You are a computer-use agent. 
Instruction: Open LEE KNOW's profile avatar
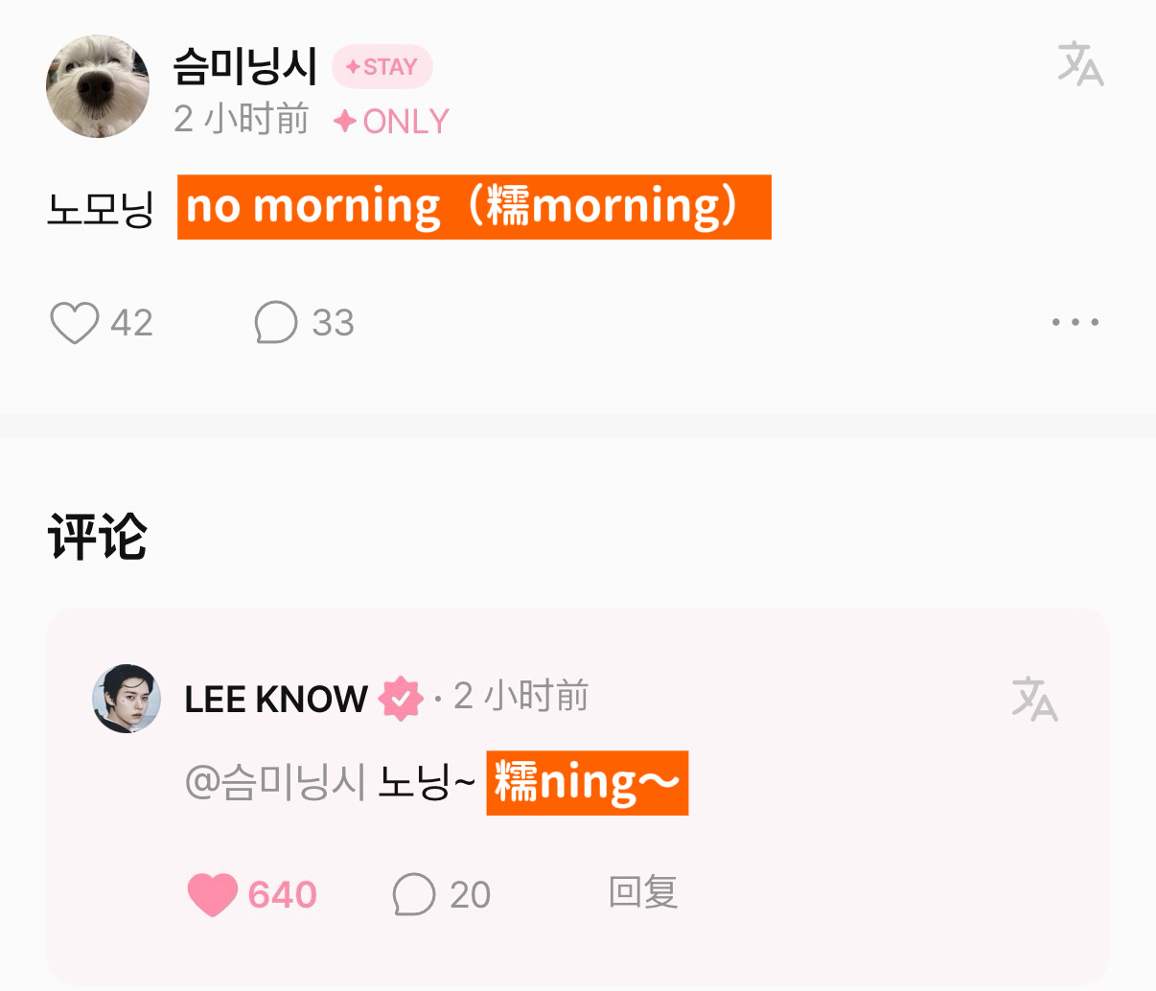pyautogui.click(x=127, y=699)
